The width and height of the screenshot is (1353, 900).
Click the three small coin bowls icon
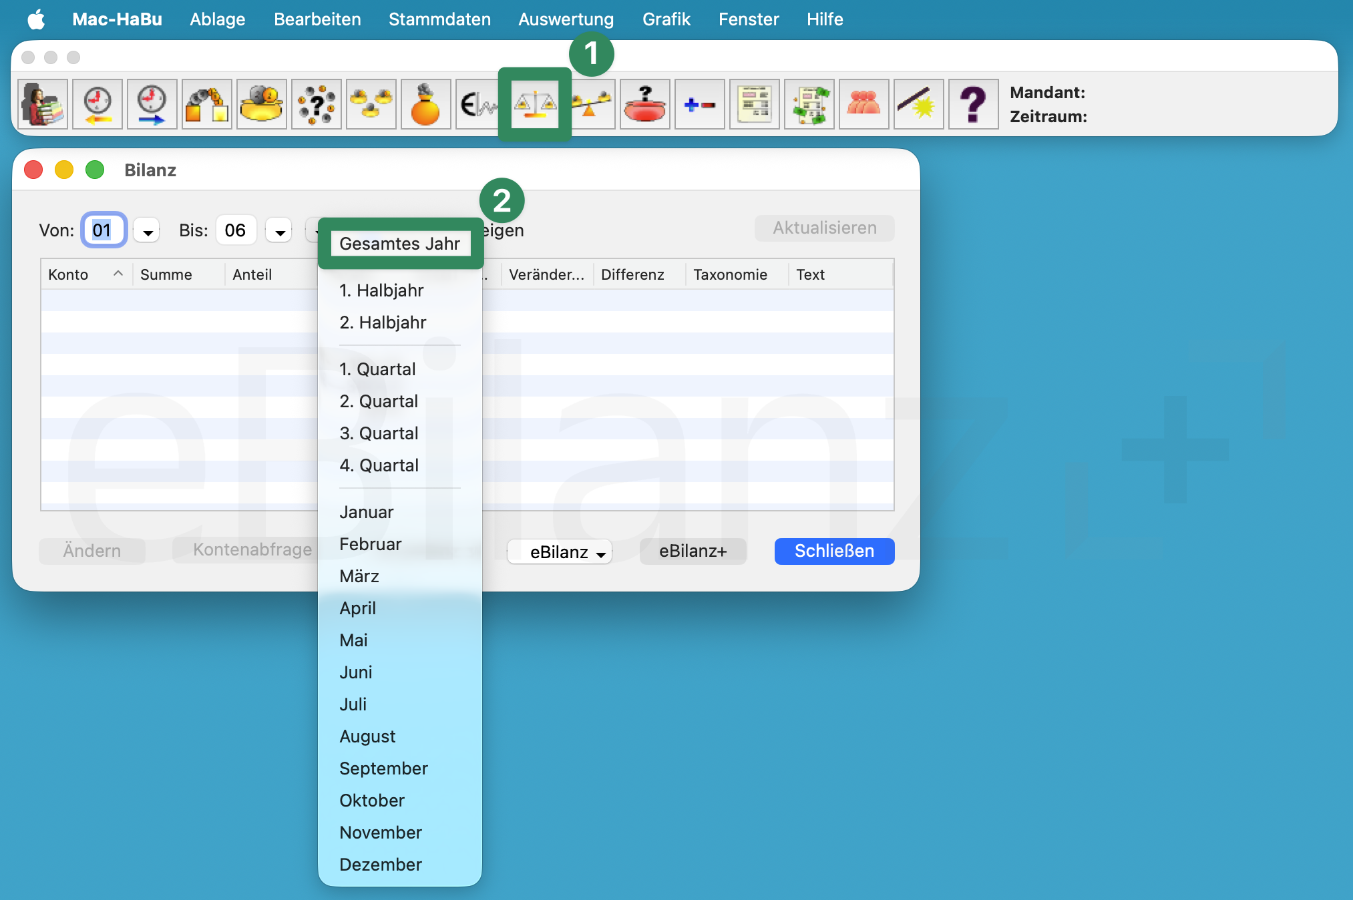click(371, 104)
